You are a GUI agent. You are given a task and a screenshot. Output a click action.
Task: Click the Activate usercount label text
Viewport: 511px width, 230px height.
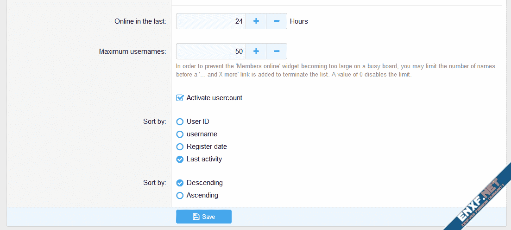coord(214,98)
